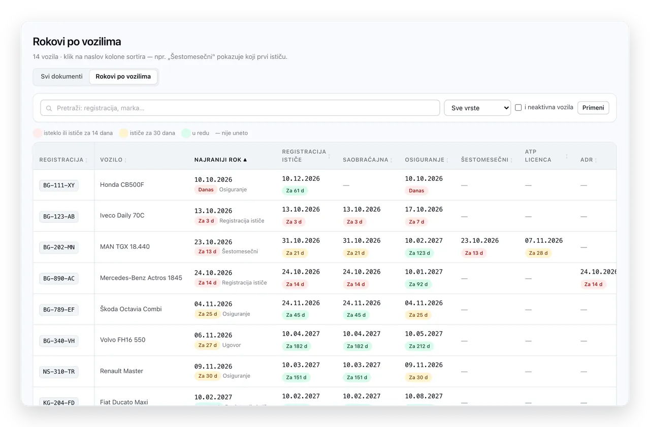Select vehicle name 'Škoda Octavia Combi'
Image resolution: width=650 pixels, height=427 pixels.
pyautogui.click(x=131, y=309)
